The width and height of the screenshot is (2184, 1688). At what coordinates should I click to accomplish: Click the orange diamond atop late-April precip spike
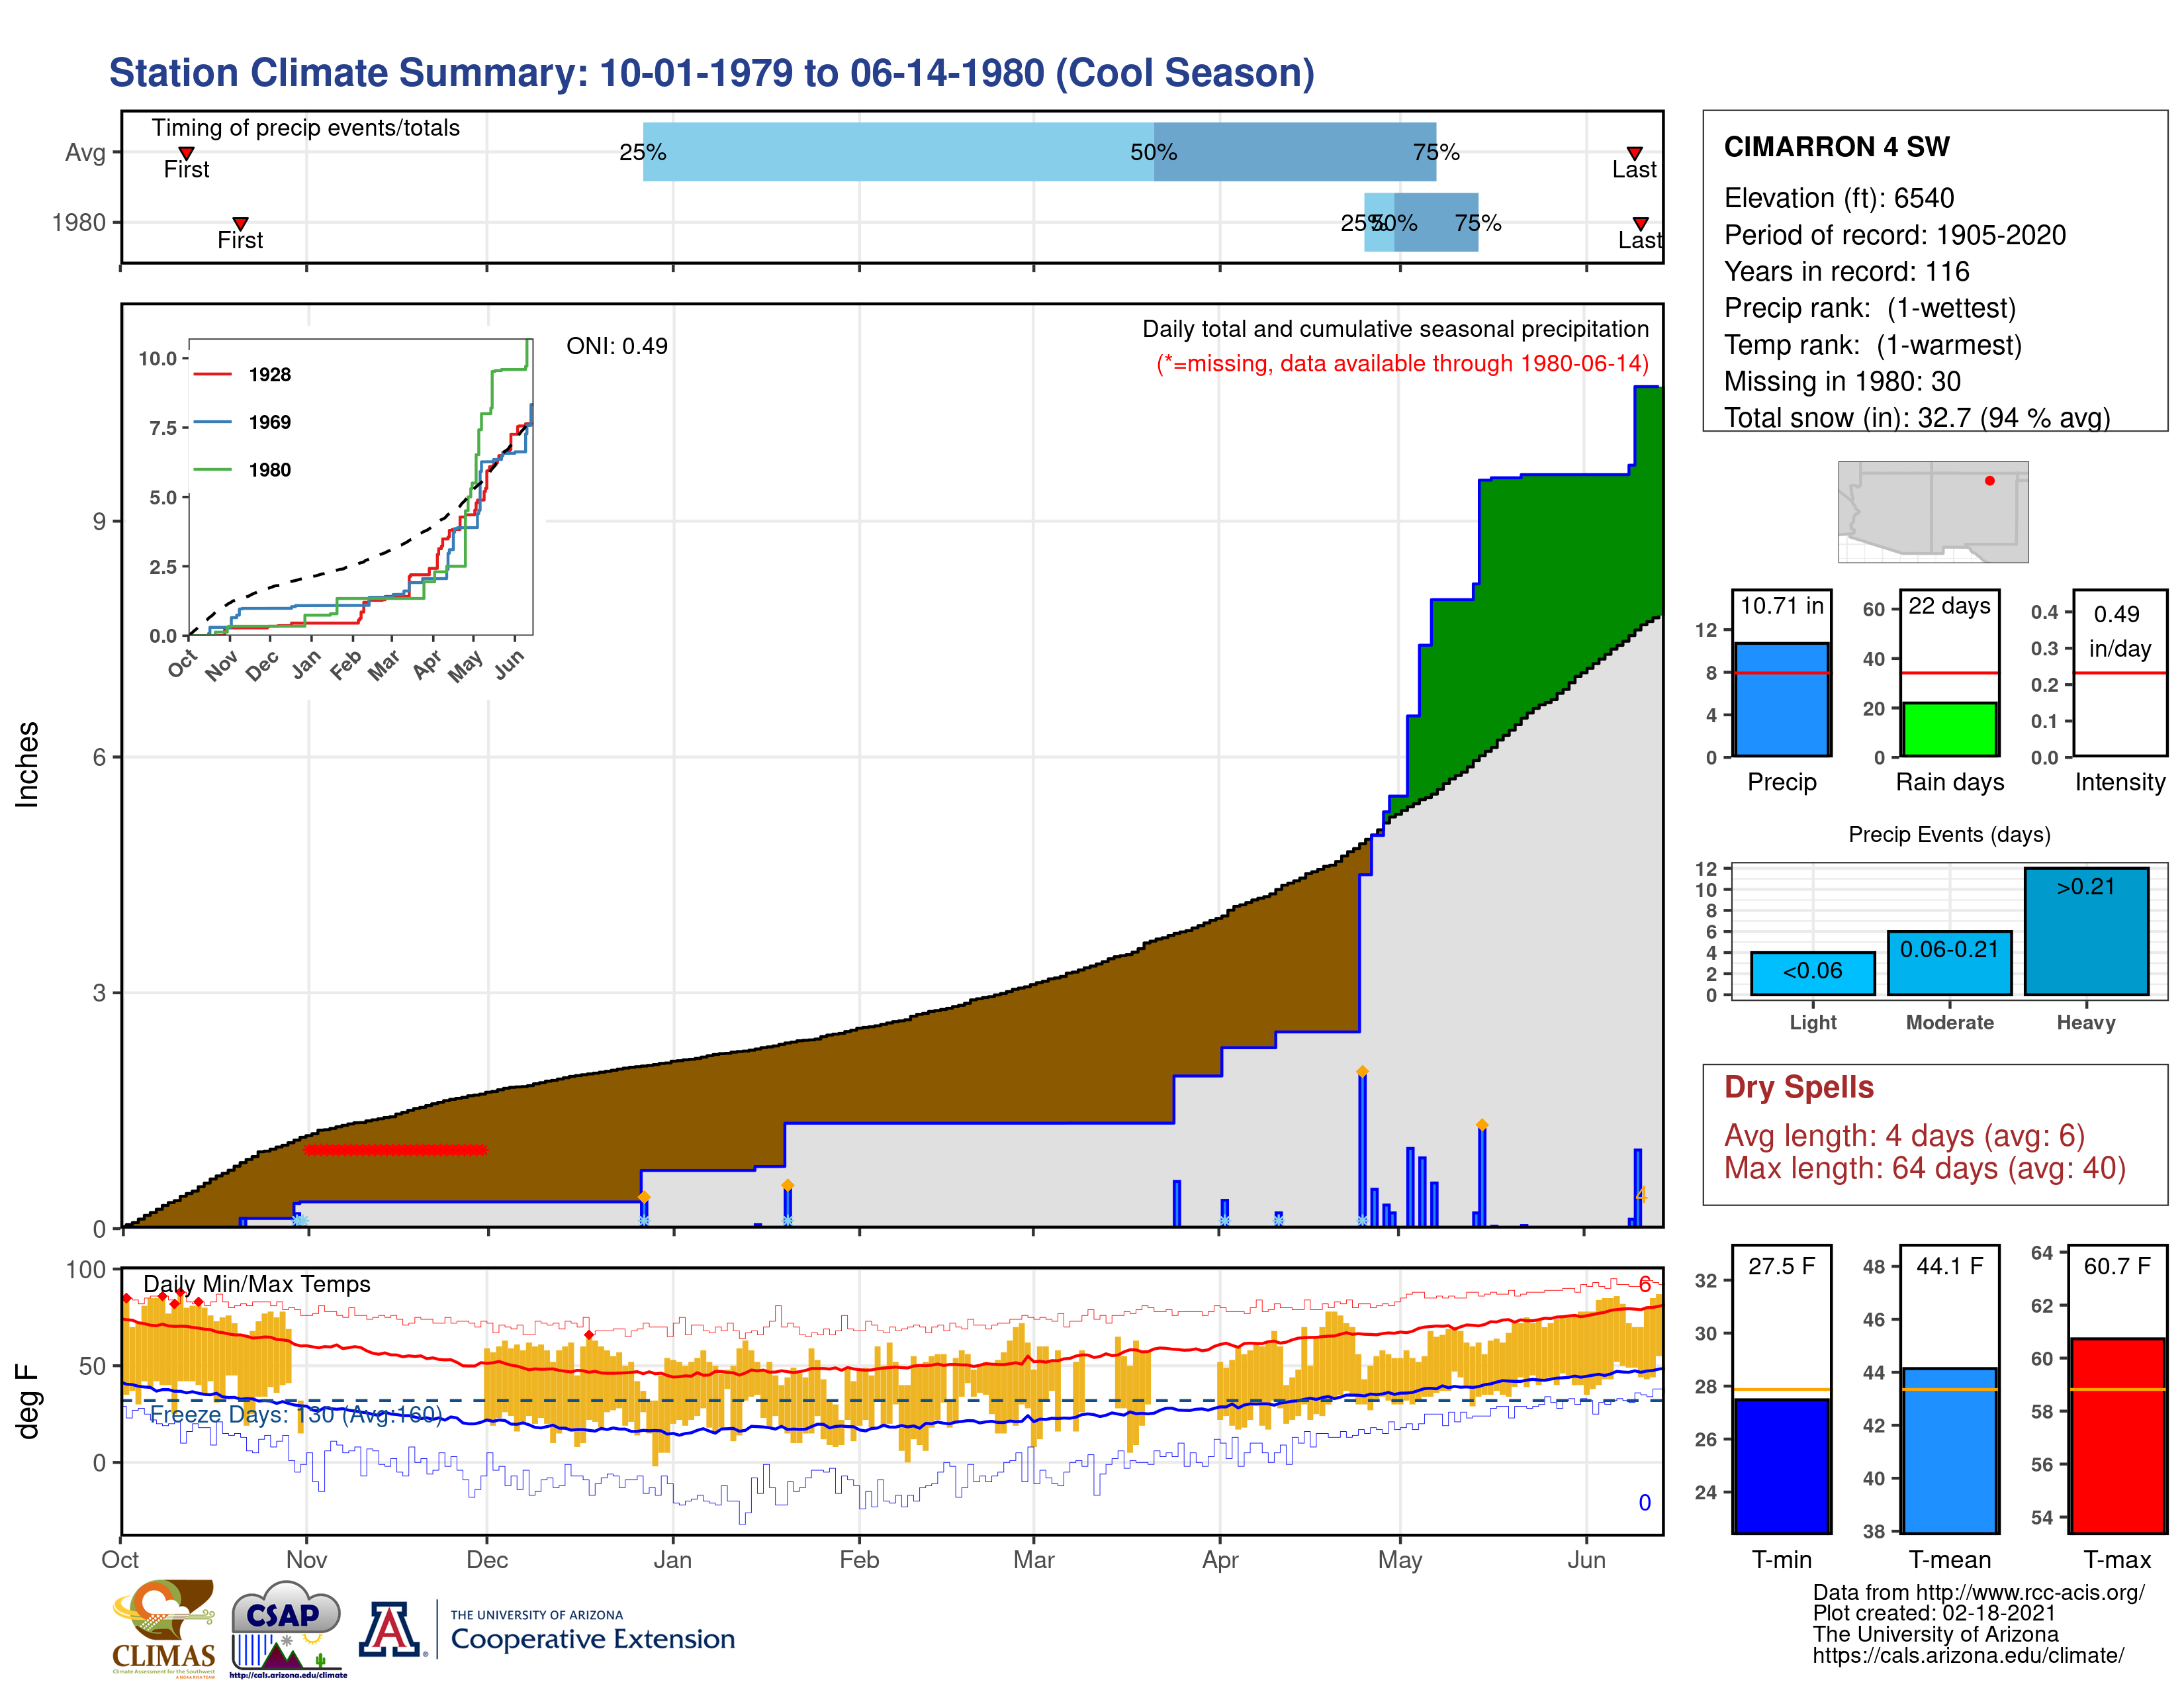(x=1362, y=1071)
